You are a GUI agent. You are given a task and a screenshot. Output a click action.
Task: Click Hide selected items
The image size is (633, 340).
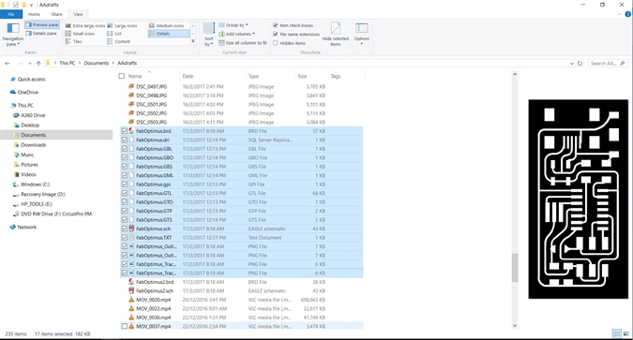coord(336,34)
